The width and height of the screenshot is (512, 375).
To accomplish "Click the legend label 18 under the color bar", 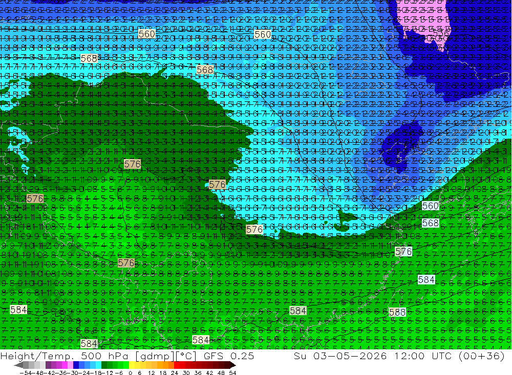I will (163, 373).
